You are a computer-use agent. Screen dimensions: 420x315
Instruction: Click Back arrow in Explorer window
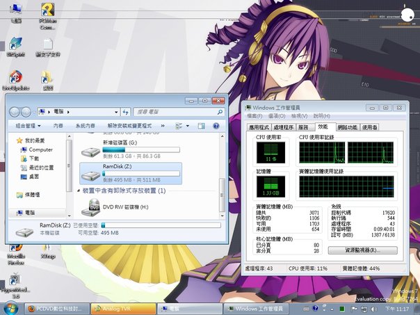[x=15, y=112]
